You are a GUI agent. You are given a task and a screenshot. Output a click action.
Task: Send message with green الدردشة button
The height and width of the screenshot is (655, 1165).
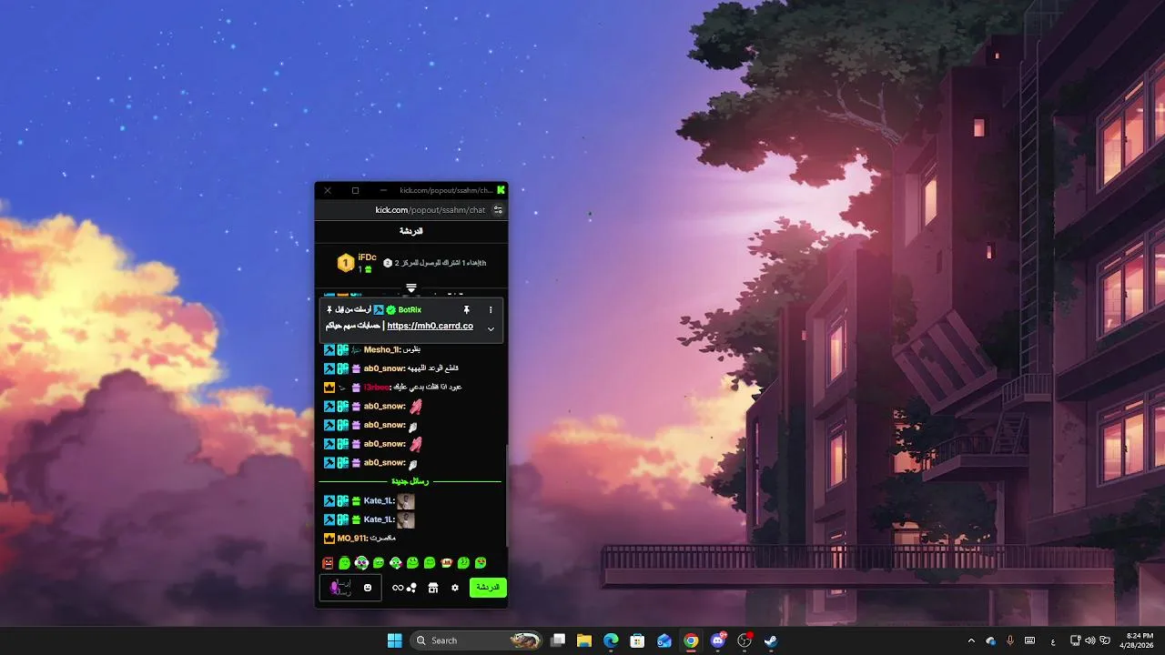tap(488, 588)
